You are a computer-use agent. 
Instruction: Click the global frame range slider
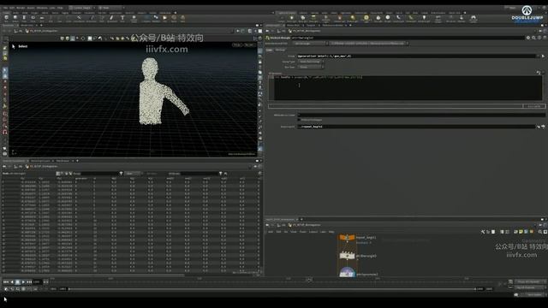click(x=272, y=289)
